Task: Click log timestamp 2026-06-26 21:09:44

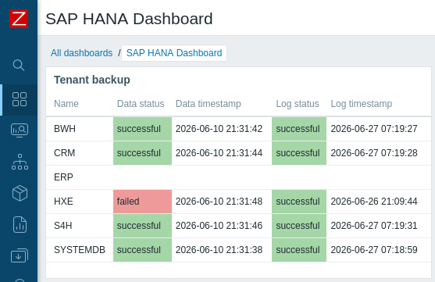Action: 374,202
